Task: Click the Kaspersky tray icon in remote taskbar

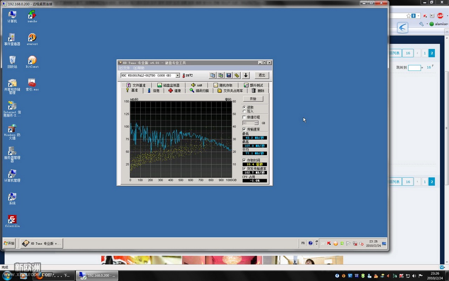Action: (x=329, y=243)
